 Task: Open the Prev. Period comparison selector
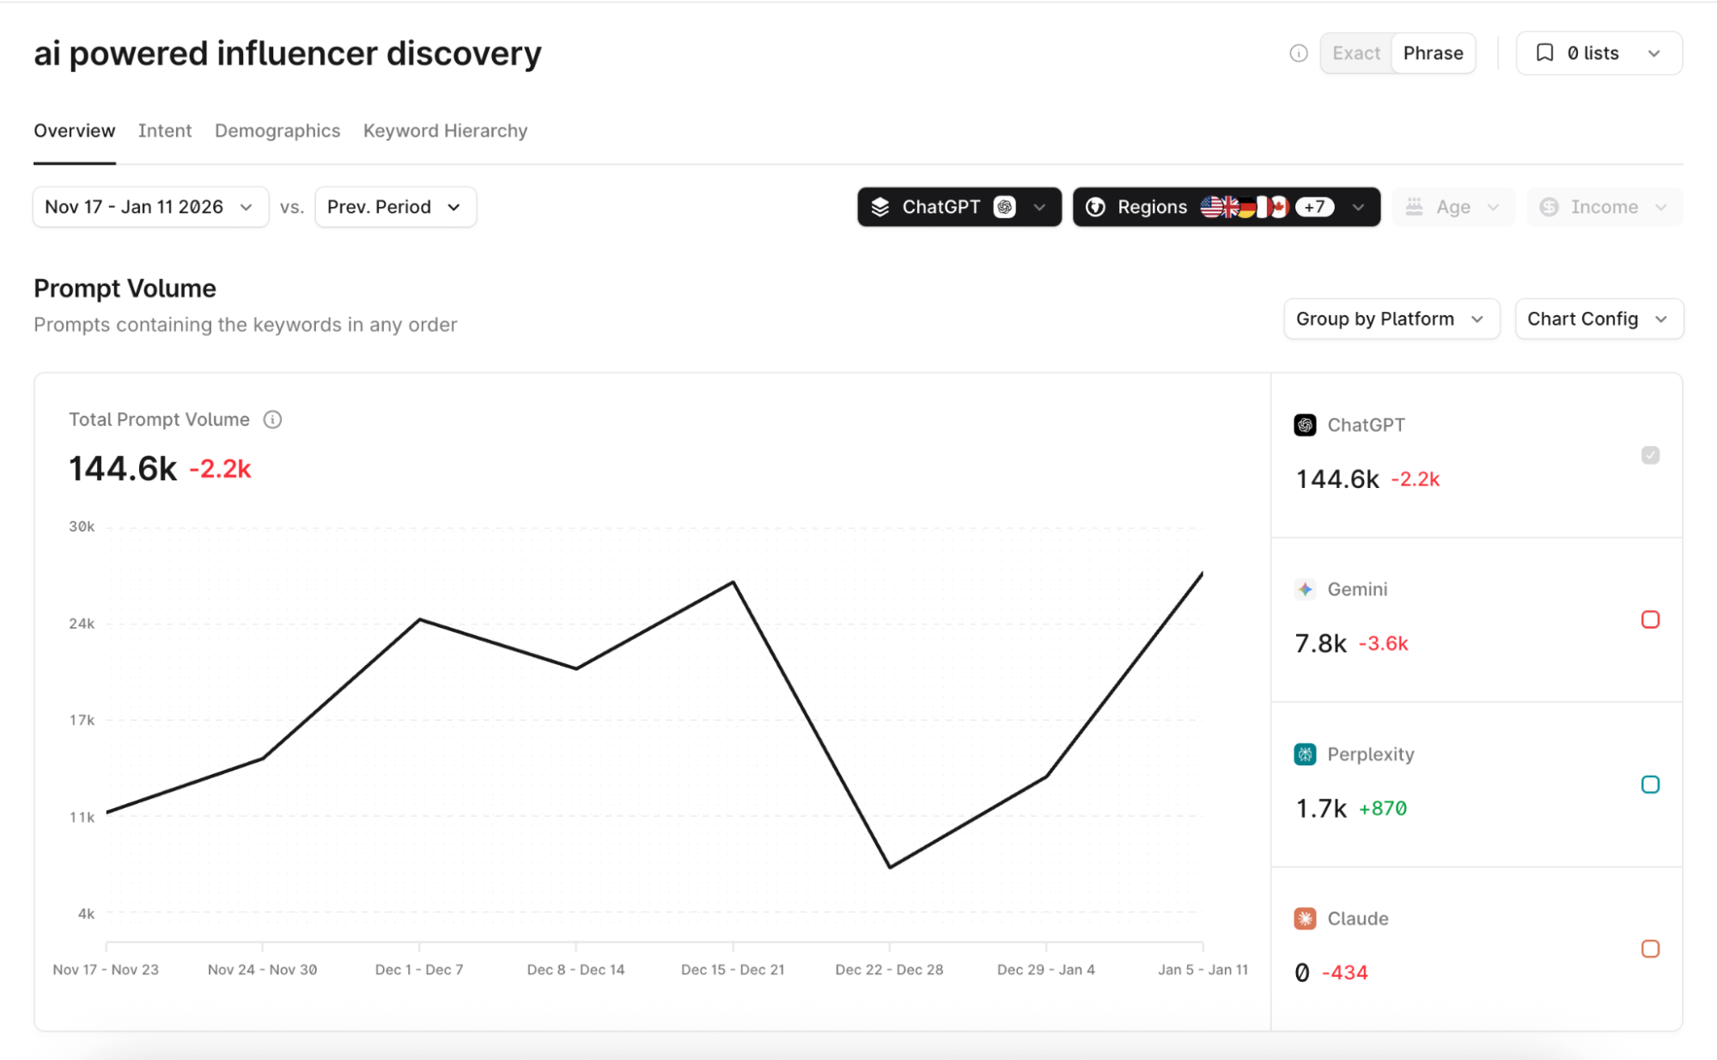pyautogui.click(x=395, y=207)
